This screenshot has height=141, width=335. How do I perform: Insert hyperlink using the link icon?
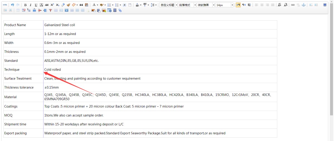click(x=293, y=5)
